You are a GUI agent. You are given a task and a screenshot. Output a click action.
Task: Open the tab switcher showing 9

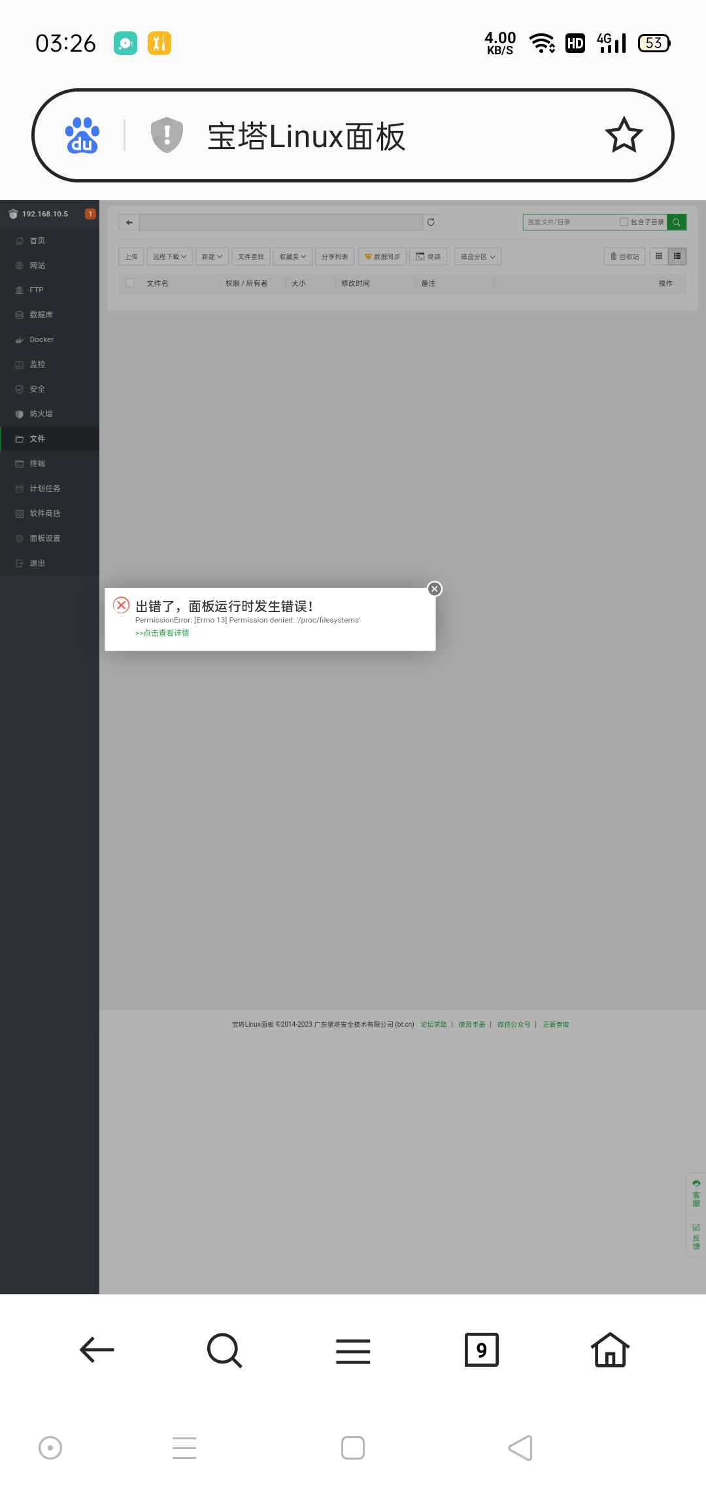(x=482, y=1350)
